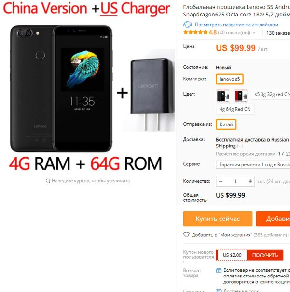
Task: Open Посмотреть название на английском link
Action: point(236,25)
